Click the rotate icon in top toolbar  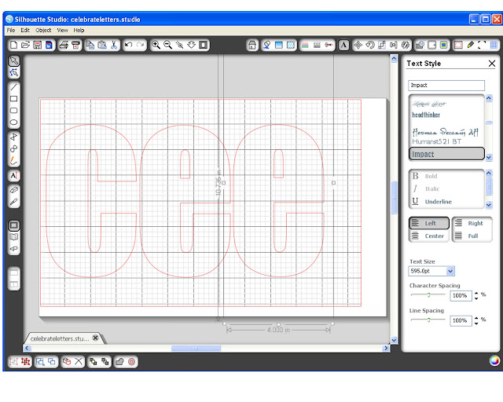(x=370, y=46)
